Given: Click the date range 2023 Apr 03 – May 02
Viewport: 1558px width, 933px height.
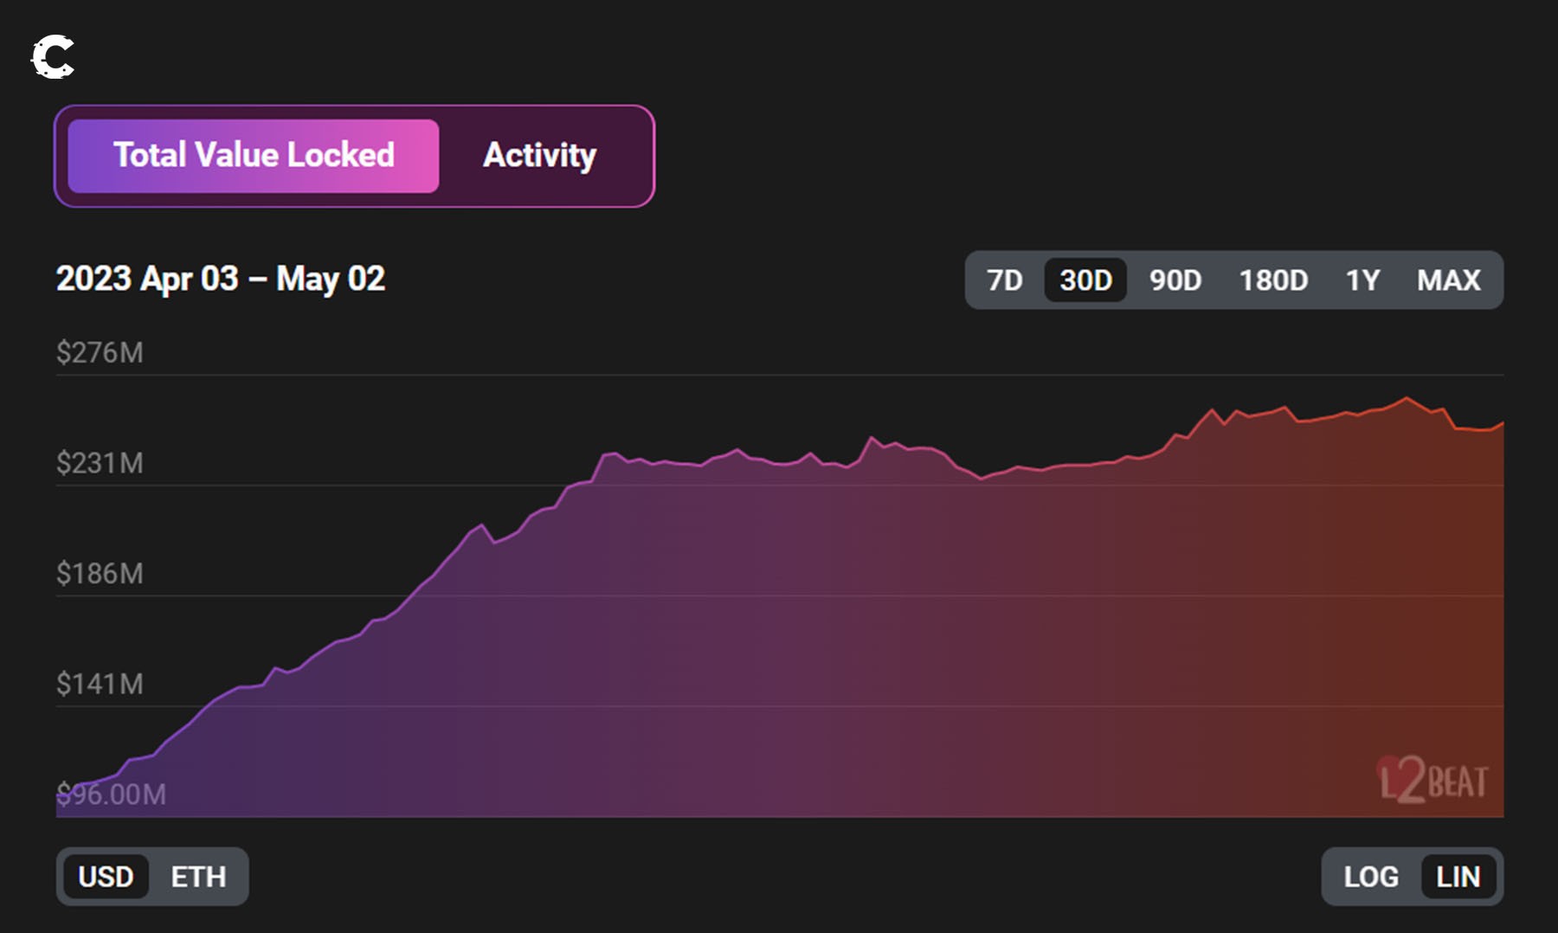Looking at the screenshot, I should pos(221,279).
